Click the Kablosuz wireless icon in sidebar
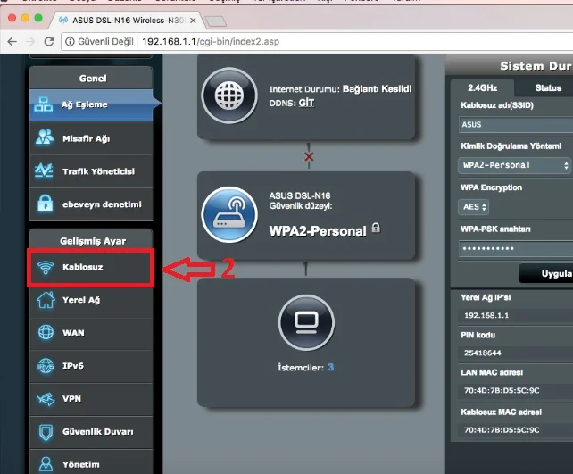This screenshot has height=474, width=573. coord(45,267)
